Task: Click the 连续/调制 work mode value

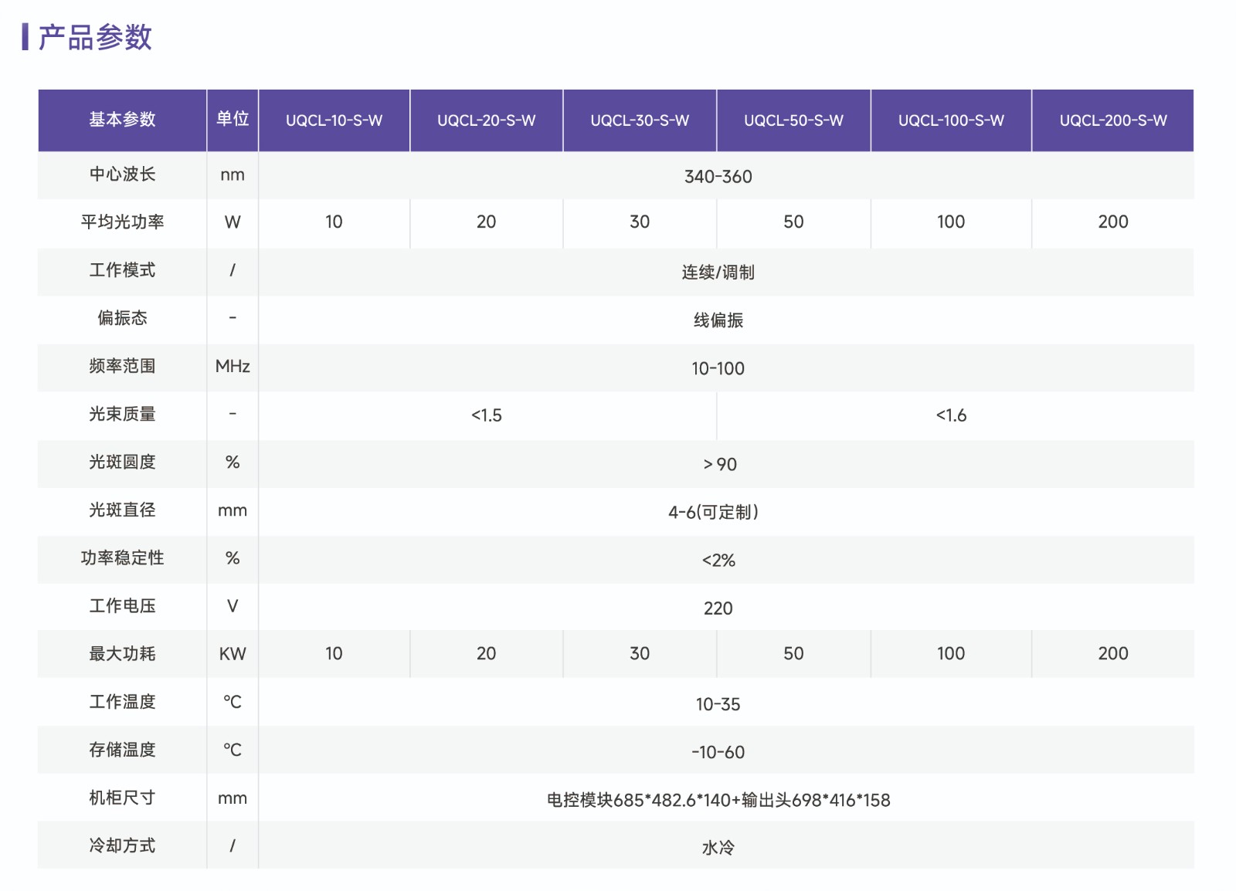Action: pos(718,273)
